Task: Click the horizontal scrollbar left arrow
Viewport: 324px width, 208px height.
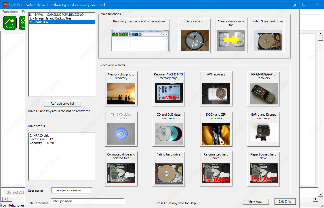Action: click(x=5, y=199)
